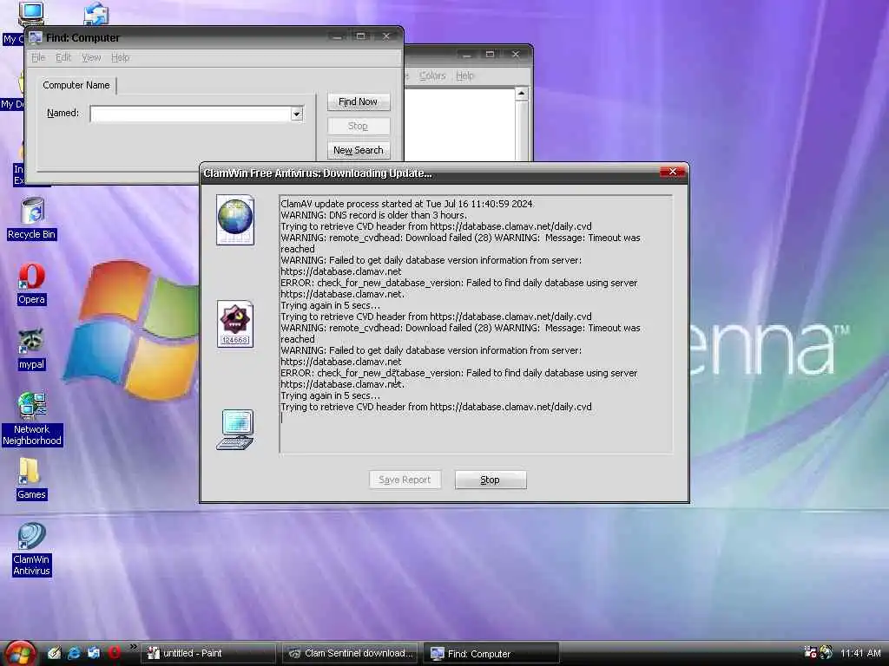Stop the ClamWin update download

click(x=491, y=480)
